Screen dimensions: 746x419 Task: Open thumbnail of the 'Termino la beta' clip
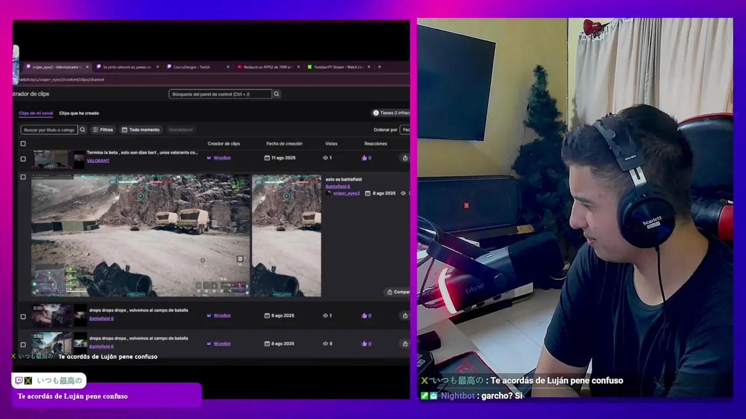(x=51, y=158)
